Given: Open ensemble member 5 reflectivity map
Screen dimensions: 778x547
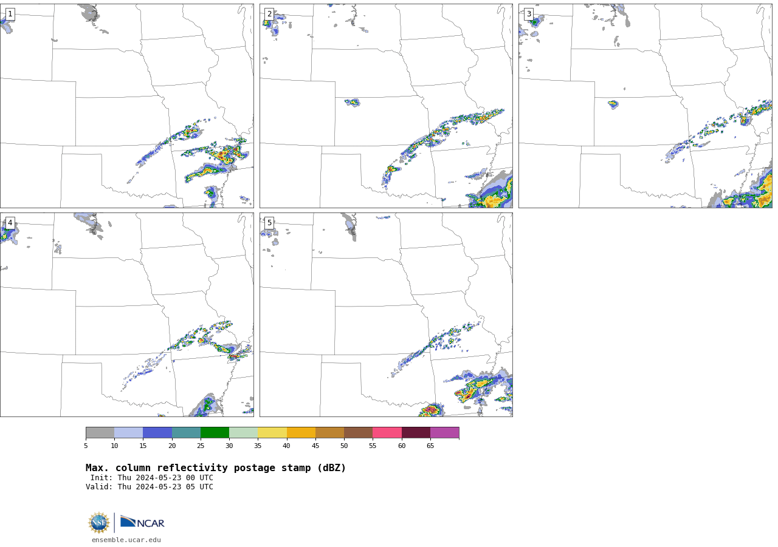Looking at the screenshot, I should tap(386, 314).
